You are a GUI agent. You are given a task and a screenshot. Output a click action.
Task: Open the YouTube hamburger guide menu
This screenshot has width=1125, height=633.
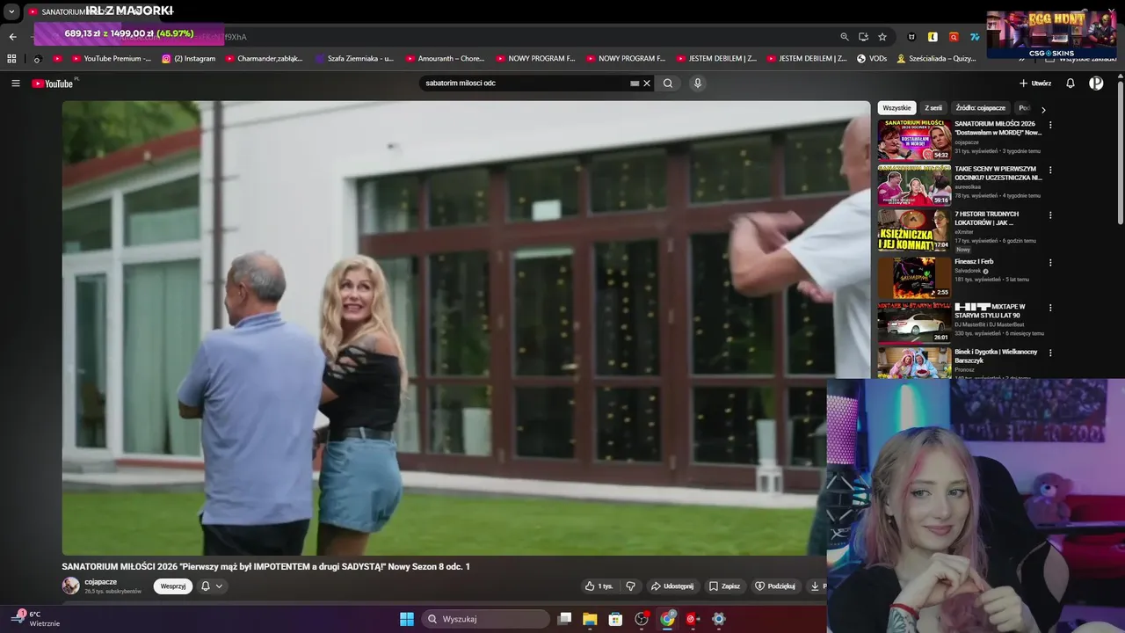point(16,84)
